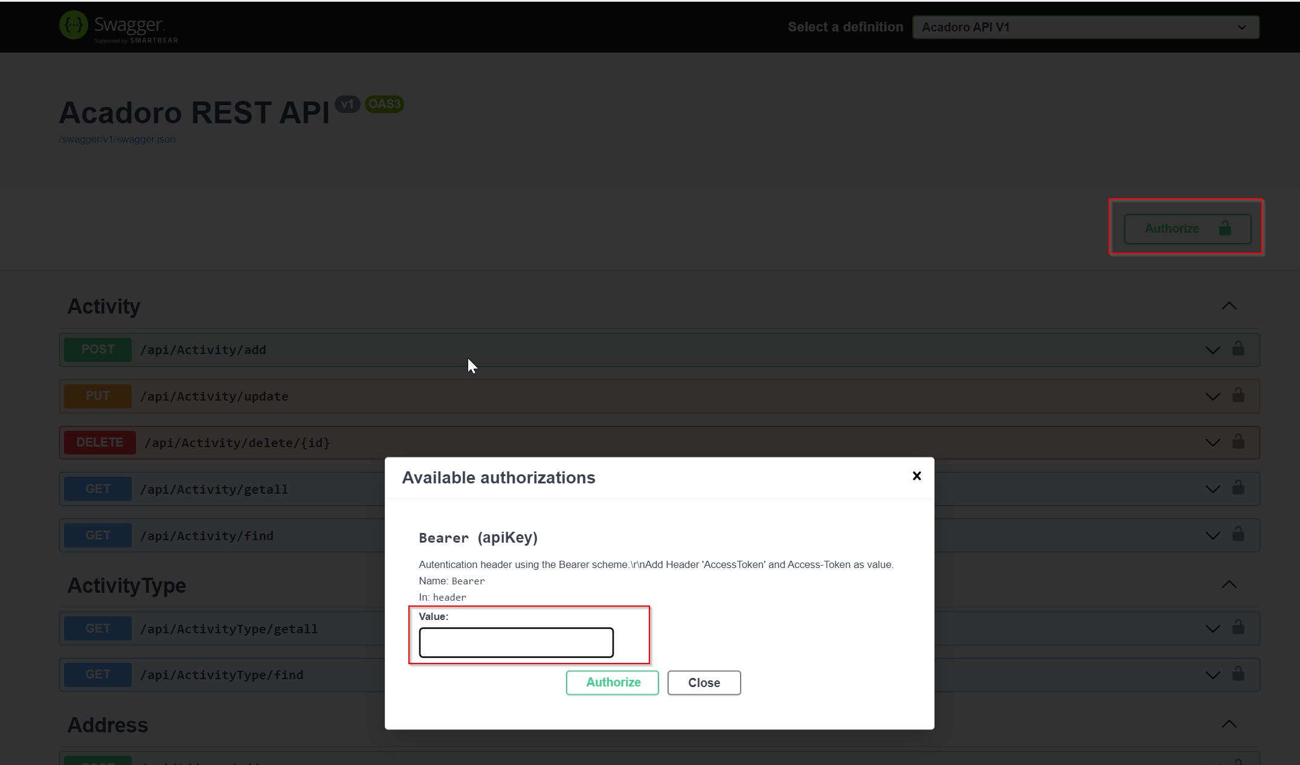Click the green Authorize button in dialog
This screenshot has width=1300, height=765.
tap(613, 683)
